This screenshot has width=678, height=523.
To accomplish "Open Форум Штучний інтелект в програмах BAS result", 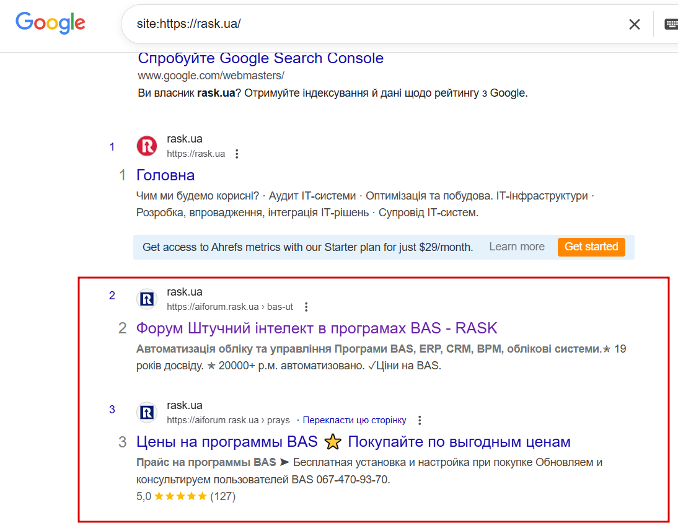I will (x=316, y=328).
